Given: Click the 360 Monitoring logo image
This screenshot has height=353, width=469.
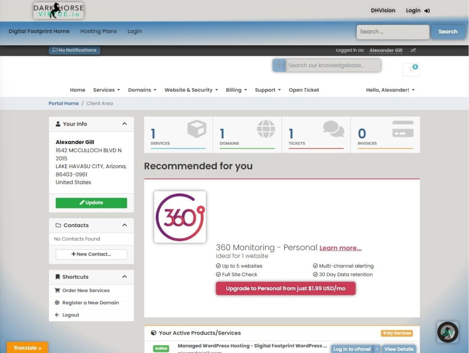Looking at the screenshot, I should pos(180,217).
